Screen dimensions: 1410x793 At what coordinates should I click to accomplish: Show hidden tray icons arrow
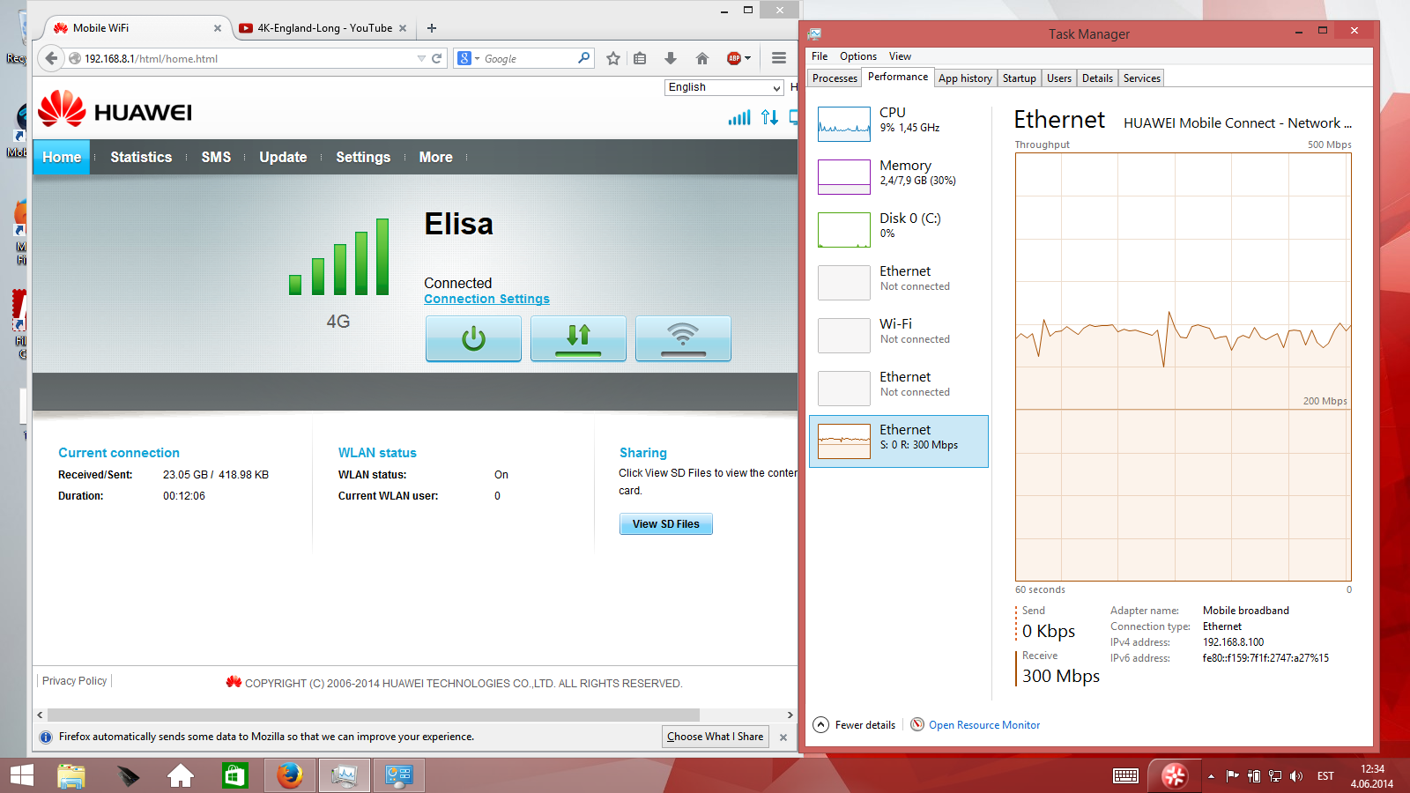pos(1211,776)
